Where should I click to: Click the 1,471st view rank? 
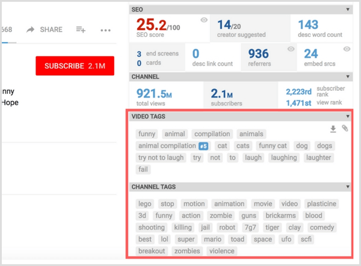tap(298, 103)
